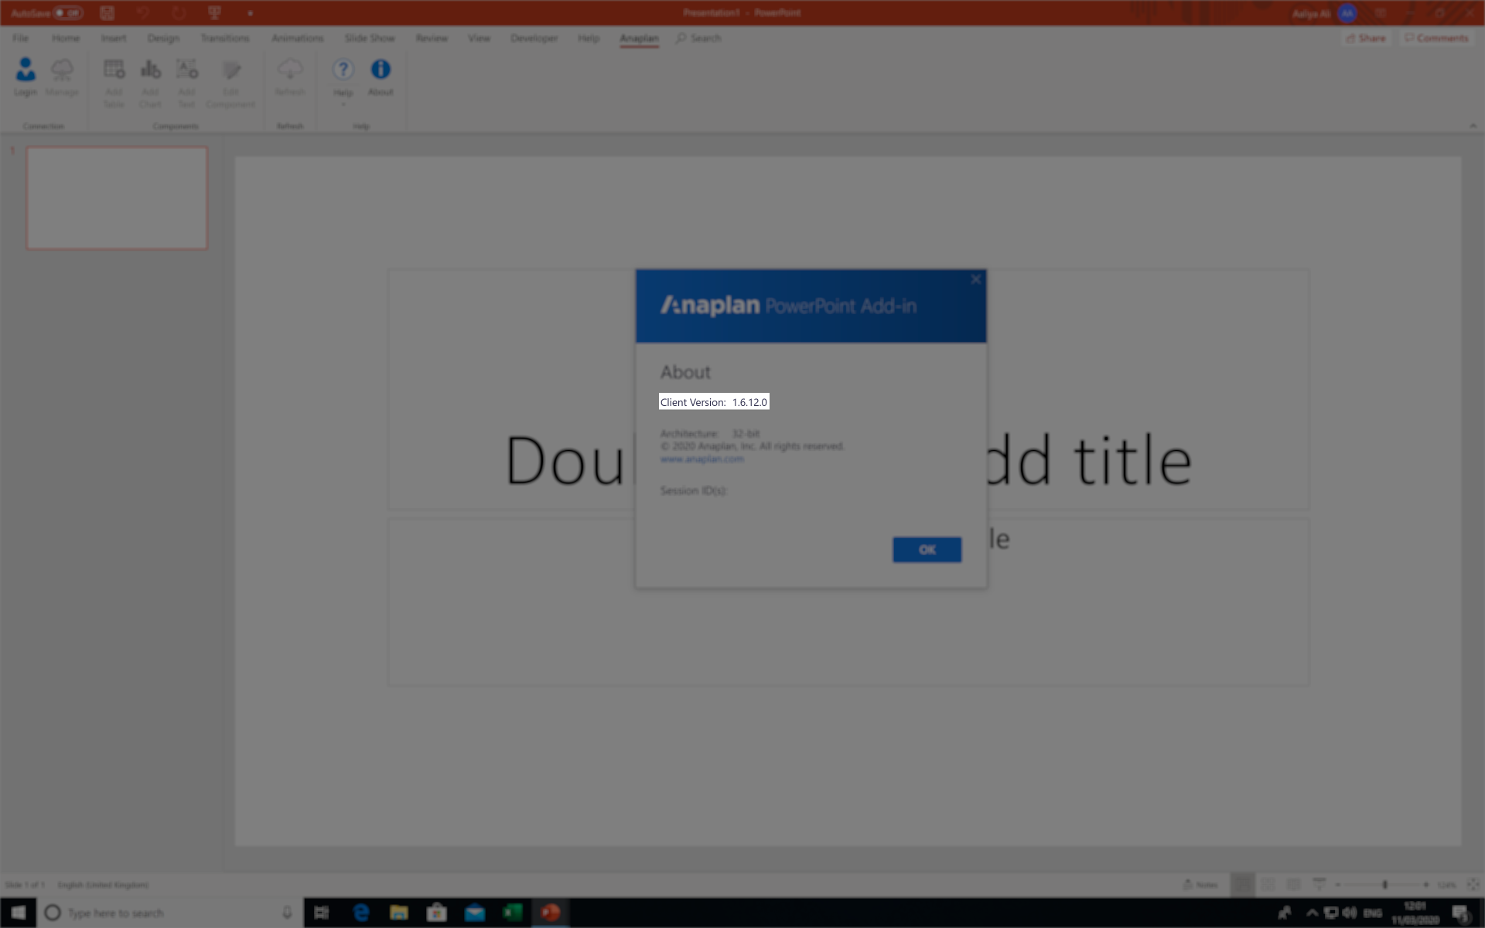This screenshot has width=1485, height=928.
Task: Open Excel from taskbar
Action: [512, 913]
